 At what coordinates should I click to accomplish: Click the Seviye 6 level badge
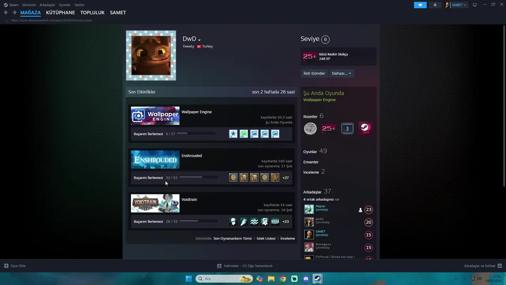point(325,39)
